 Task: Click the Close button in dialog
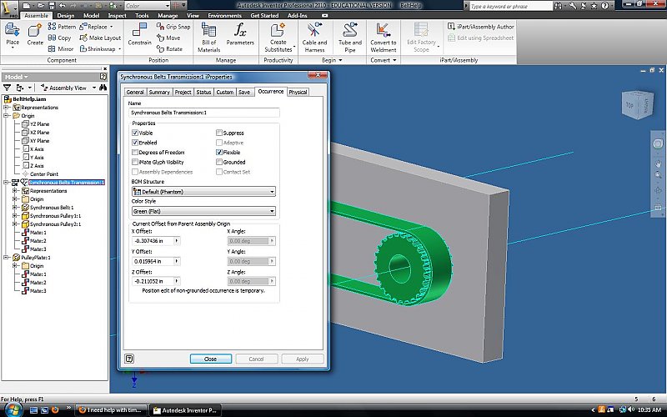click(211, 359)
